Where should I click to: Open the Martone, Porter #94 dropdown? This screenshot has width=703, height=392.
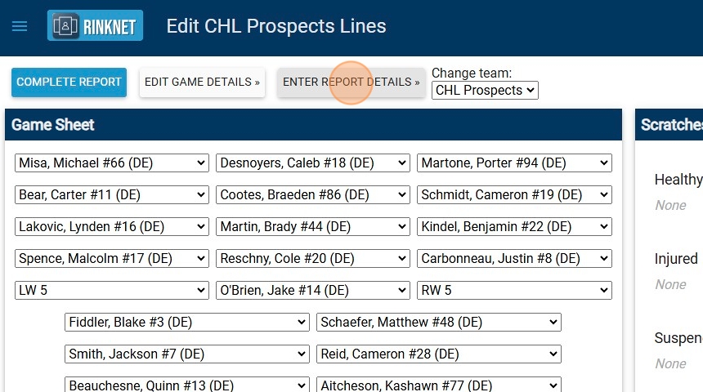point(513,163)
